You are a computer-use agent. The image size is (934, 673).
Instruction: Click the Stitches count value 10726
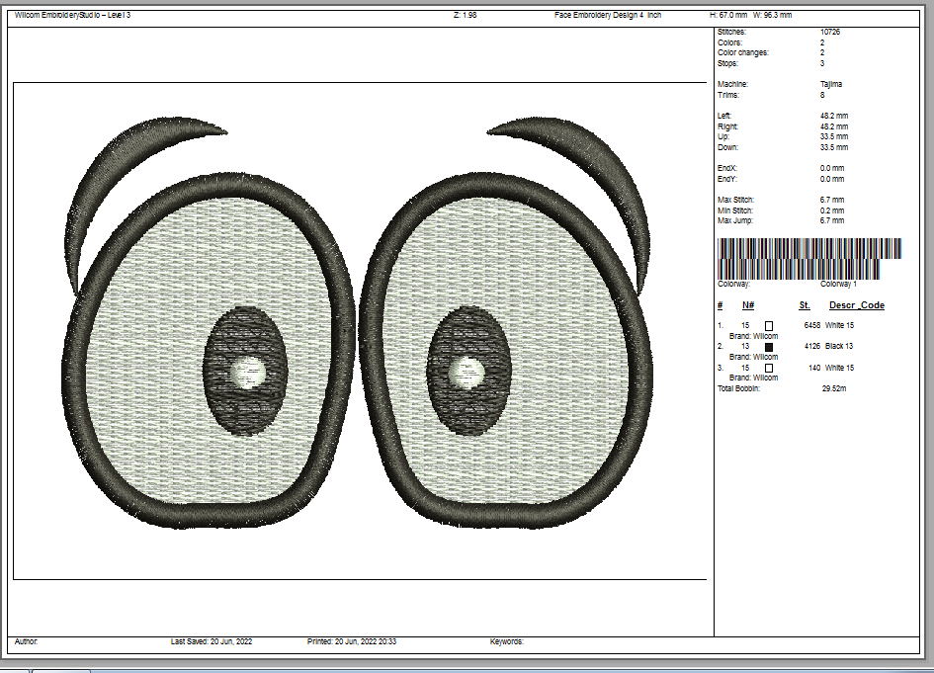[830, 32]
